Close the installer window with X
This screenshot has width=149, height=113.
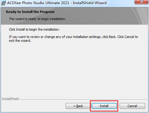point(141,2)
